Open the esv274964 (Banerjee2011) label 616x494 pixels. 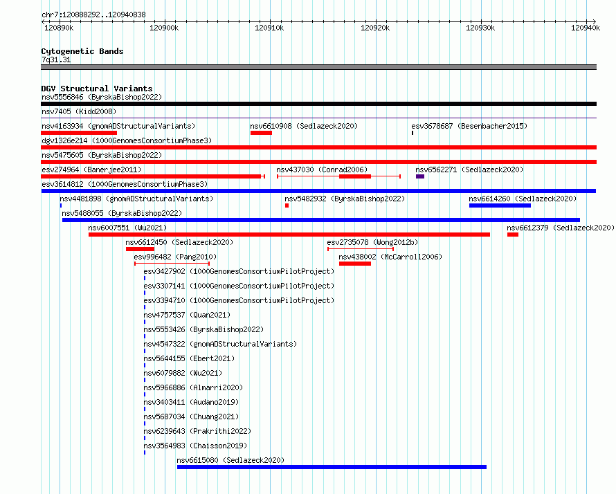click(x=91, y=170)
